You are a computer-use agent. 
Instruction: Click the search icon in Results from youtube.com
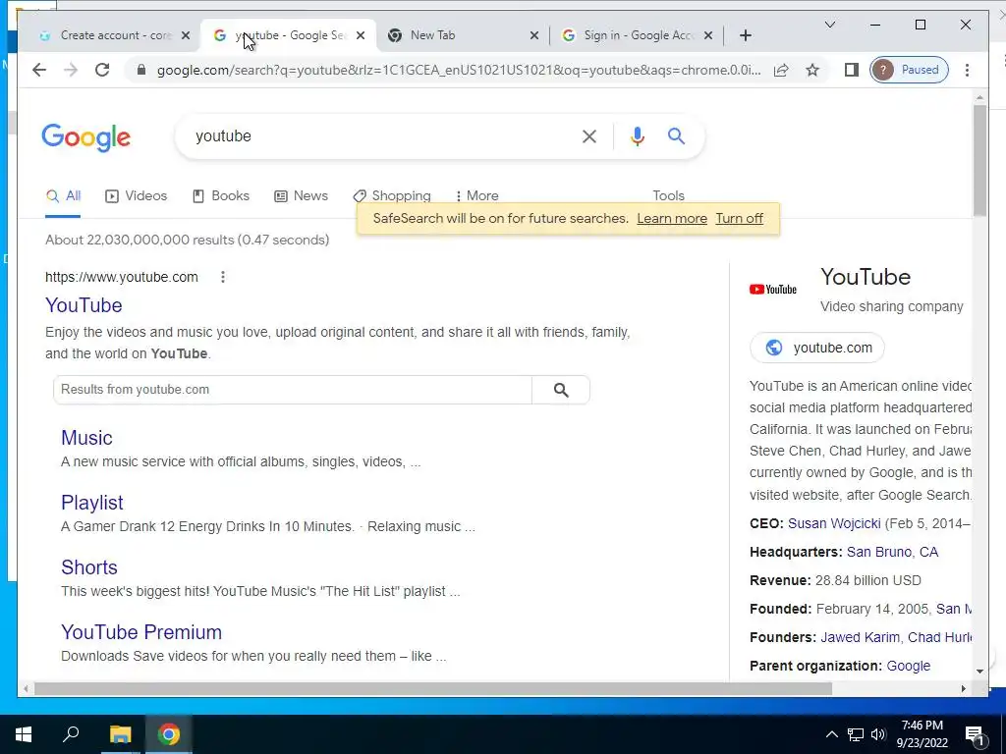pyautogui.click(x=561, y=390)
